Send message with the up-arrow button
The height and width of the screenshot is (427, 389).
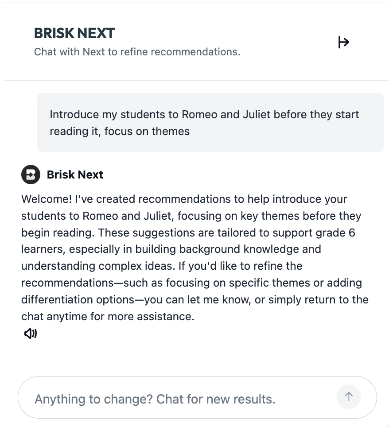(x=349, y=397)
